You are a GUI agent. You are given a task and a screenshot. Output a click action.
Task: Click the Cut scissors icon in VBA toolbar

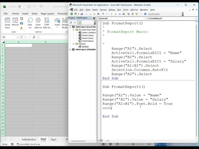pos(86,14)
